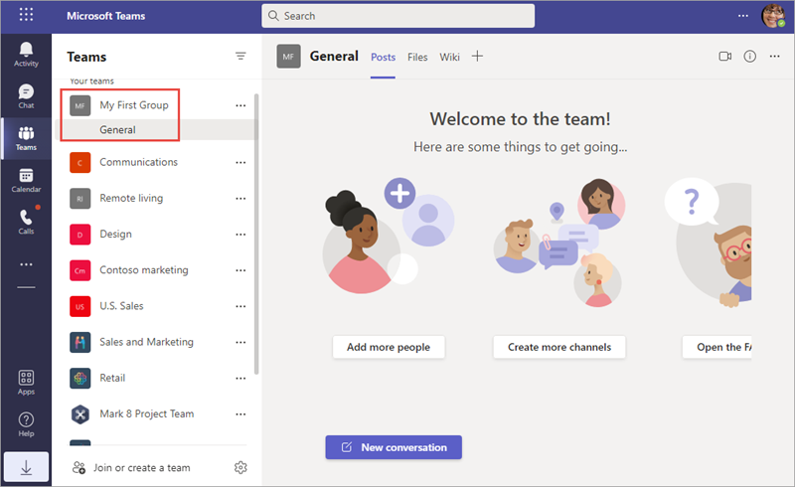Screen dimensions: 795x487
Task: Switch to the Wiki tab
Action: (x=449, y=57)
